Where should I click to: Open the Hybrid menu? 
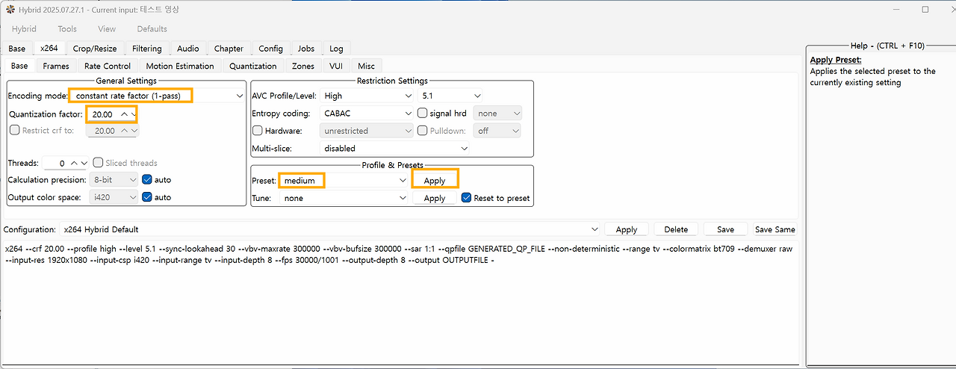tap(24, 29)
